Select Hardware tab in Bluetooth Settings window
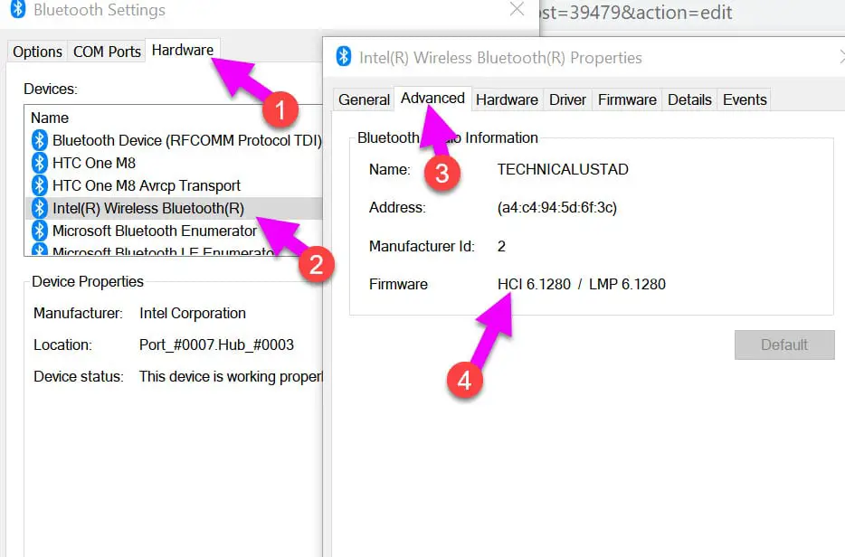Screen dimensions: 845x557 [182, 50]
